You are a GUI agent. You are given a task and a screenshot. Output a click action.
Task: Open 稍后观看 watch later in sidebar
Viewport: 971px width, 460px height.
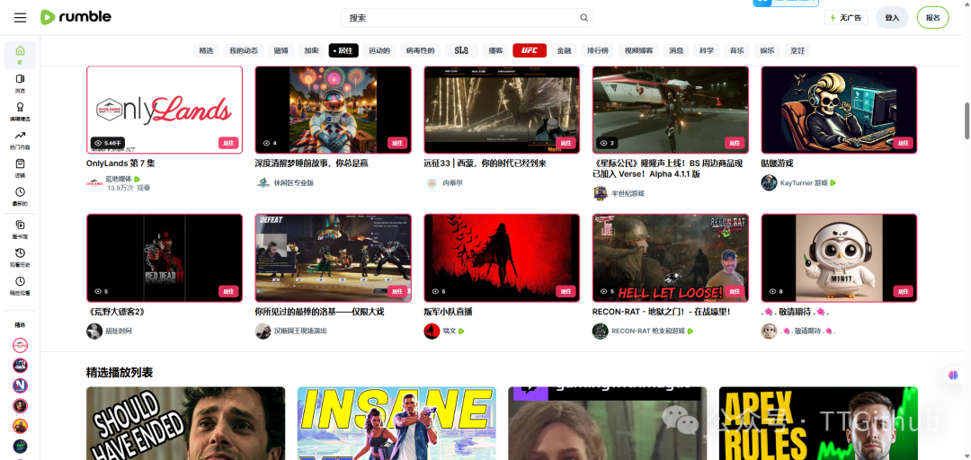(x=20, y=286)
